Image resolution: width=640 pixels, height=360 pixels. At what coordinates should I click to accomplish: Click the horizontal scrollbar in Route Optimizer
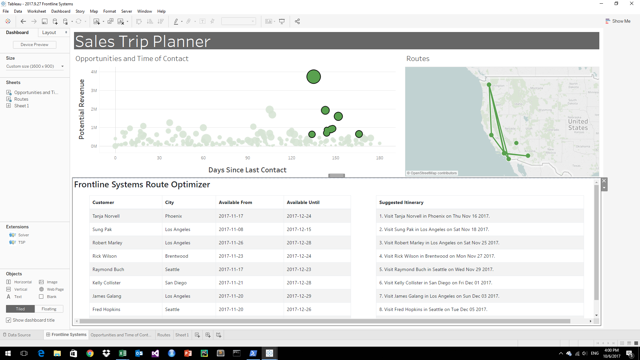pyautogui.click(x=325, y=321)
